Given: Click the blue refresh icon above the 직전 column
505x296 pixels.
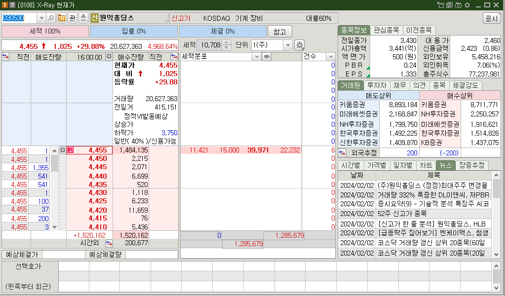Looking at the screenshot, I should tap(4, 56).
